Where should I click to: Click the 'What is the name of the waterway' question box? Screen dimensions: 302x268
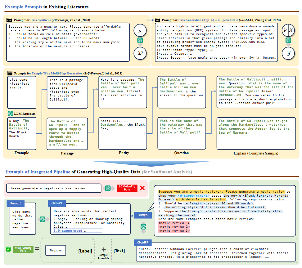[x=182, y=133]
